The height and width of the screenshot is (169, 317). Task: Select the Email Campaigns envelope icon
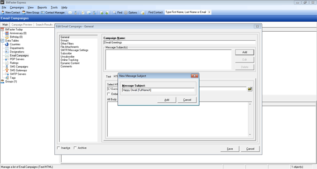coord(7,55)
